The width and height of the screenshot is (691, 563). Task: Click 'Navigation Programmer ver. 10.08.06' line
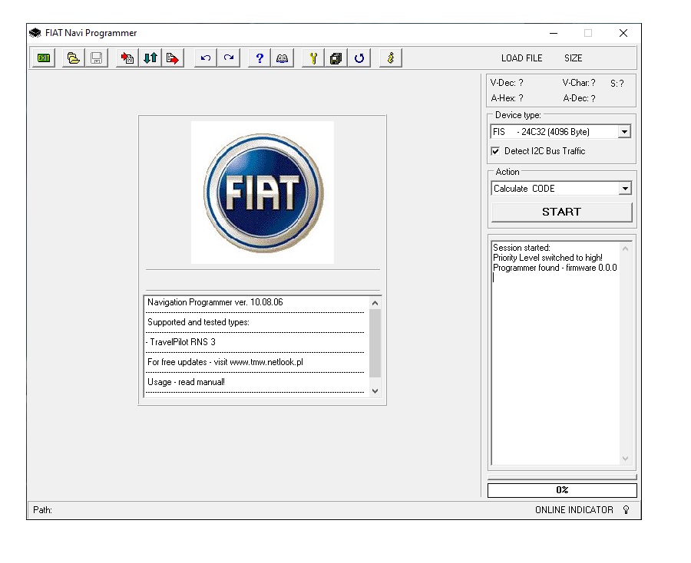pyautogui.click(x=215, y=302)
